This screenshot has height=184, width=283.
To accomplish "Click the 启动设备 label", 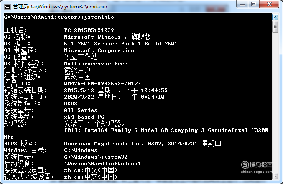I will click(x=19, y=164).
